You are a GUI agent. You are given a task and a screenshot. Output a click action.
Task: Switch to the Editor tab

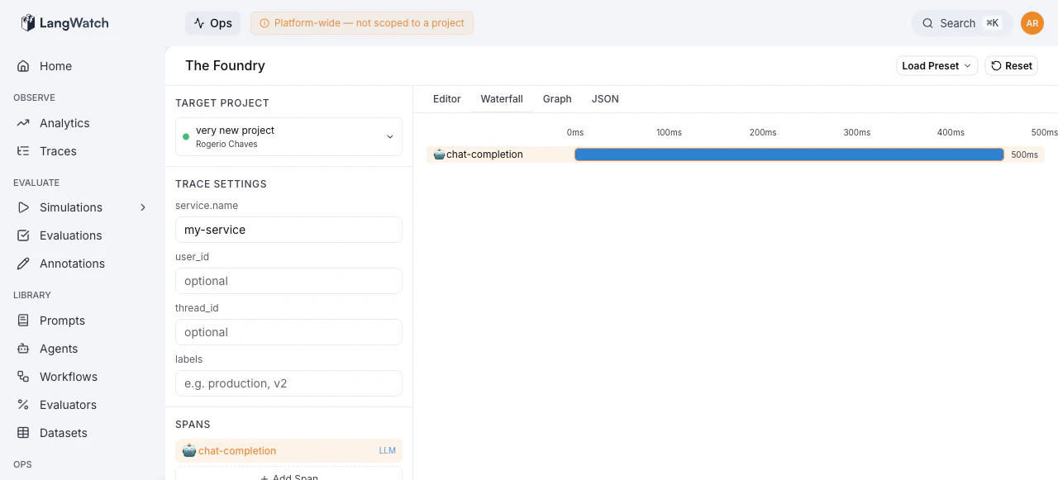[x=447, y=99]
